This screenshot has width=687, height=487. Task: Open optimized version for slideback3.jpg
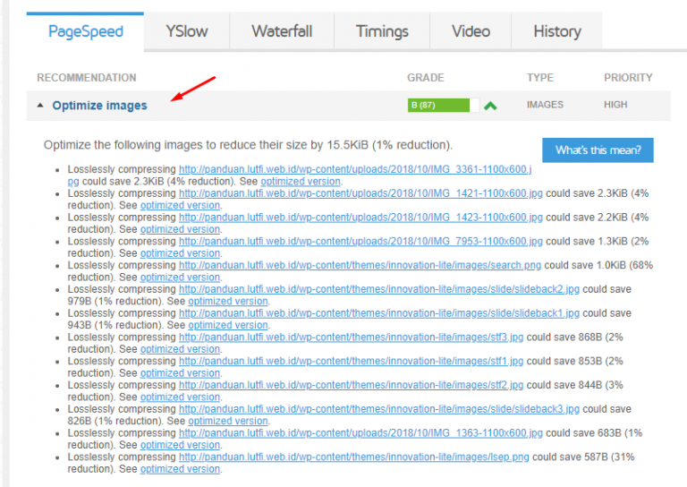[228, 421]
